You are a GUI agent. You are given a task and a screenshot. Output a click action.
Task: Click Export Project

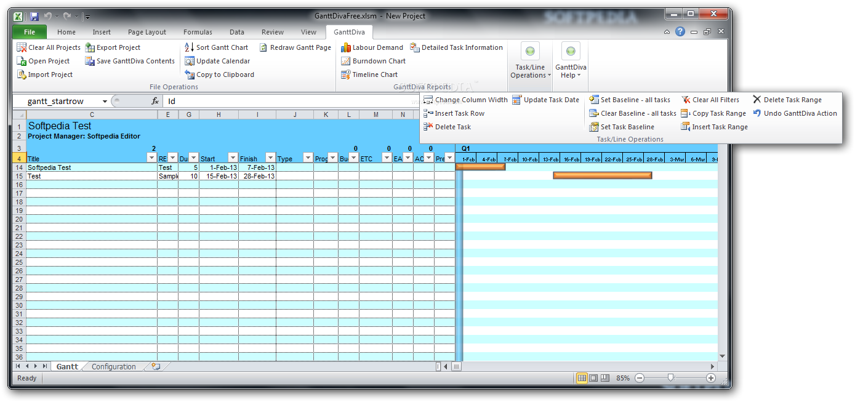113,47
